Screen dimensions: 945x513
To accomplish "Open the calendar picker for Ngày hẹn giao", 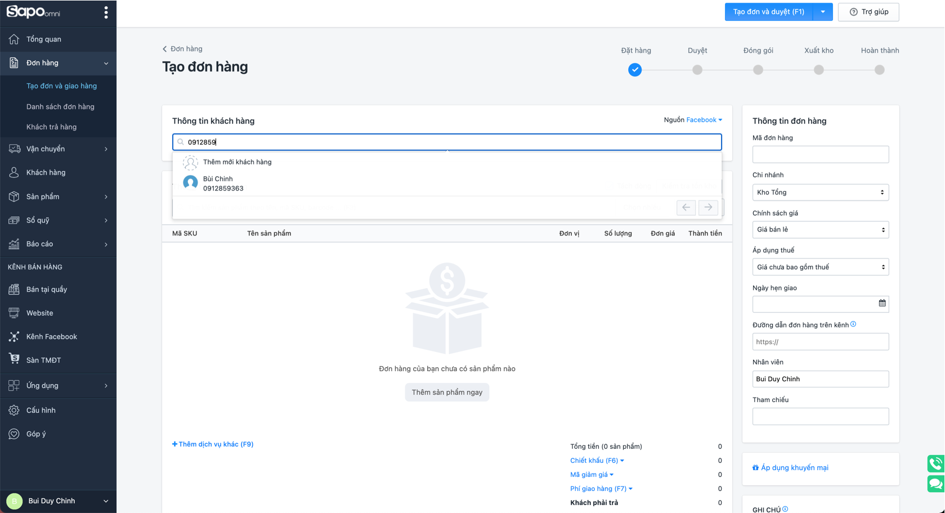I will (x=882, y=304).
